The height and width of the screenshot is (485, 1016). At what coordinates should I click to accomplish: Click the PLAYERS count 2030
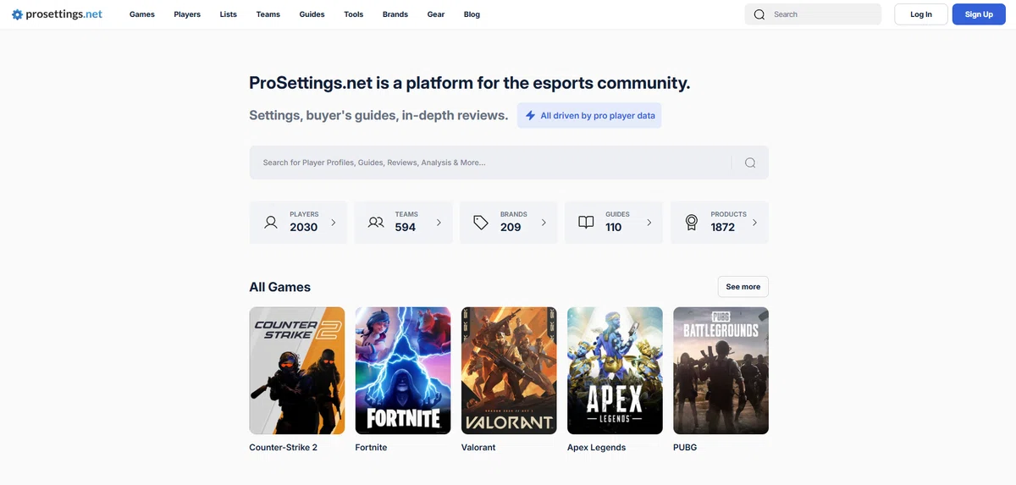(x=303, y=227)
